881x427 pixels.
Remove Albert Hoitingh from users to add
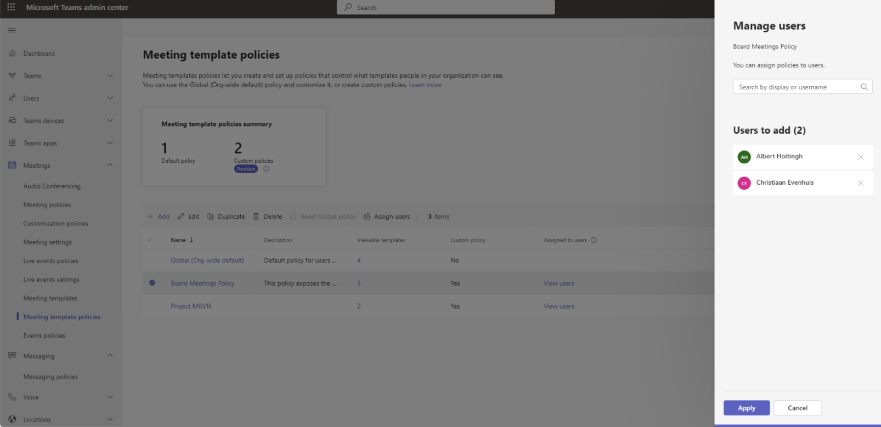[x=861, y=157]
